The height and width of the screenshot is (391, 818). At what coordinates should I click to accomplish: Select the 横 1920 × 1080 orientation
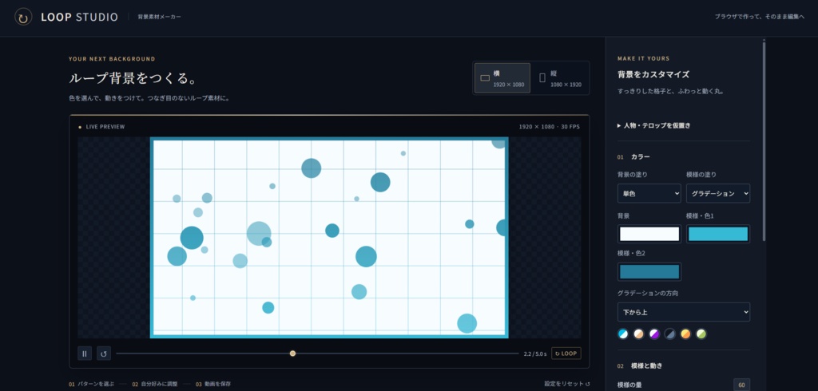[502, 78]
